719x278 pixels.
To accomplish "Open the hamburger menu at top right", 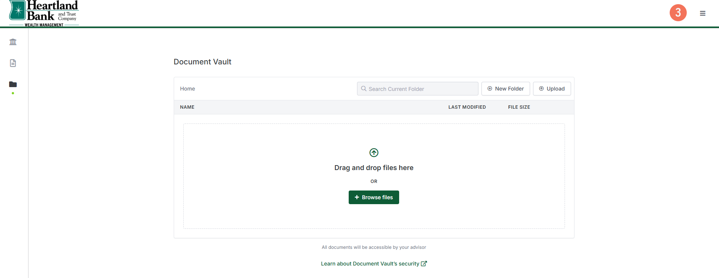I will [703, 13].
